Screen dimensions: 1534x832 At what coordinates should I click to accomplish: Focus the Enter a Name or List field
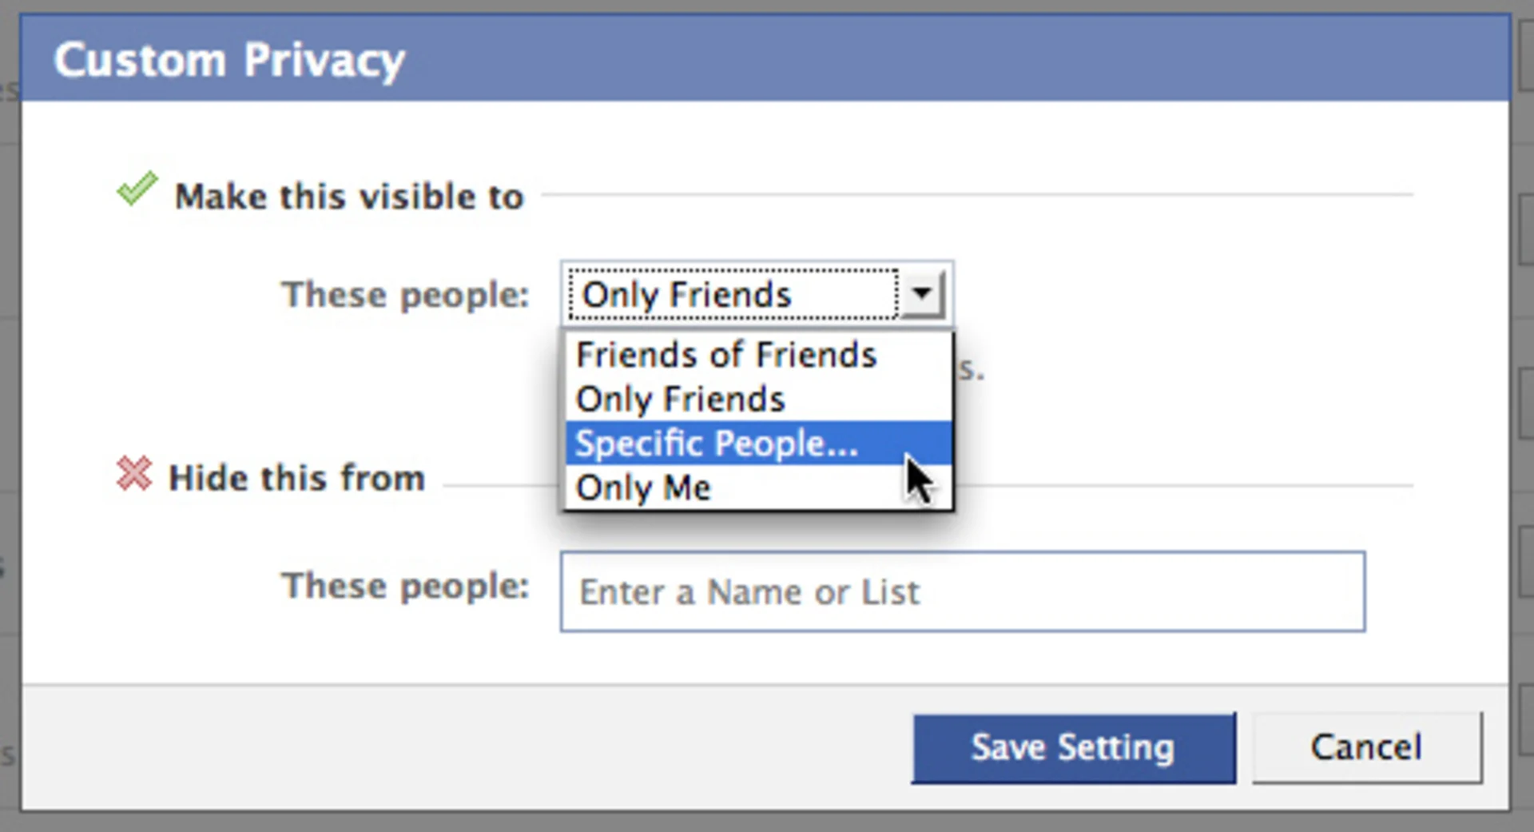pos(962,591)
